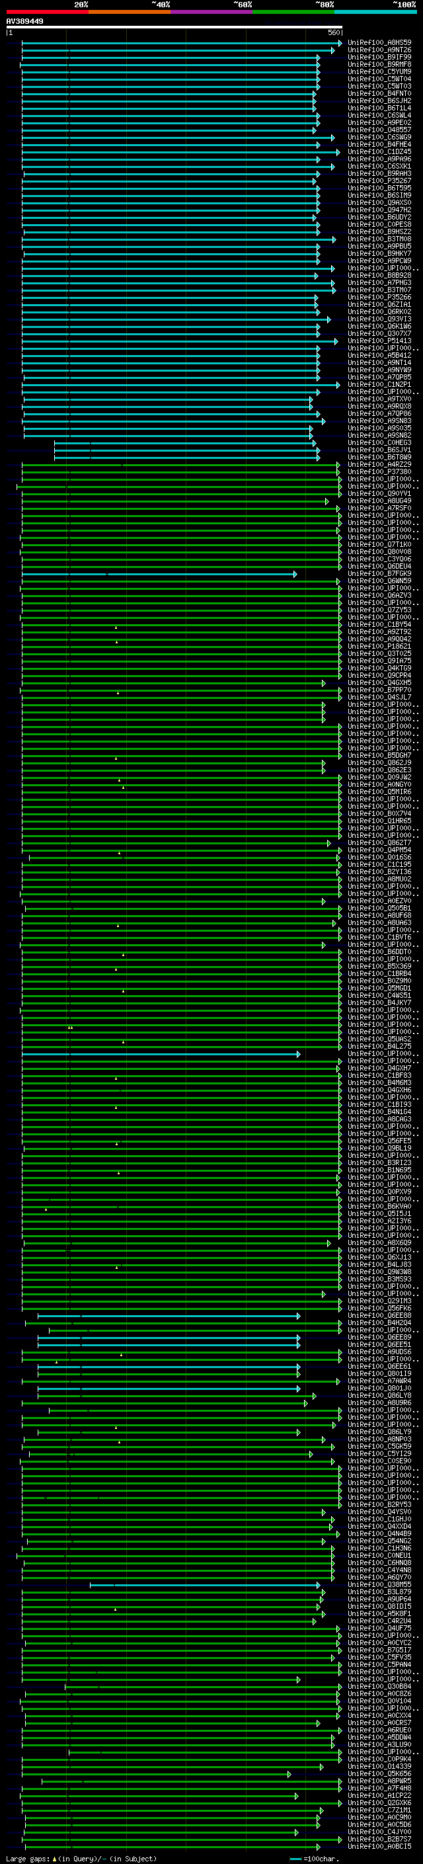
Task: Click the white query sequence ruler bar
Action: [x=174, y=26]
